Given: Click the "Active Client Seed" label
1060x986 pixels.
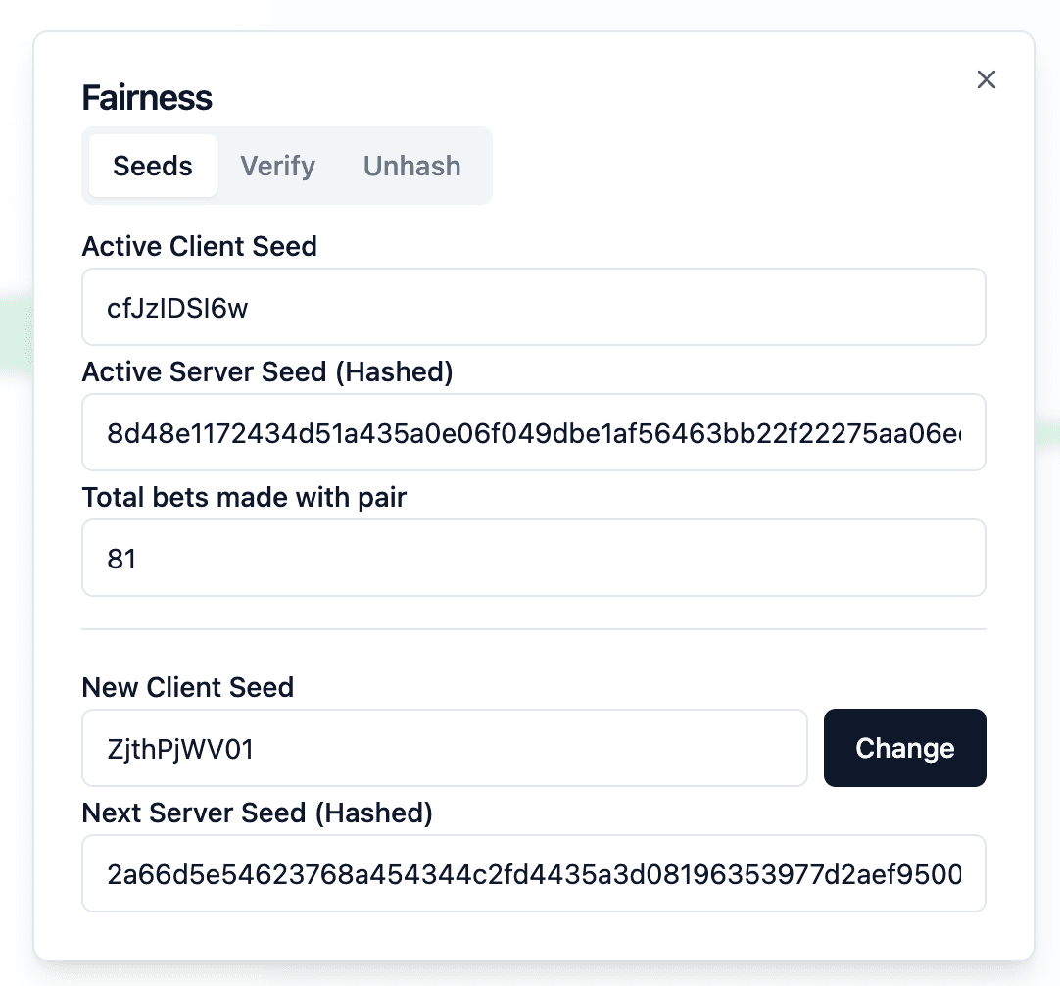Looking at the screenshot, I should pyautogui.click(x=200, y=246).
